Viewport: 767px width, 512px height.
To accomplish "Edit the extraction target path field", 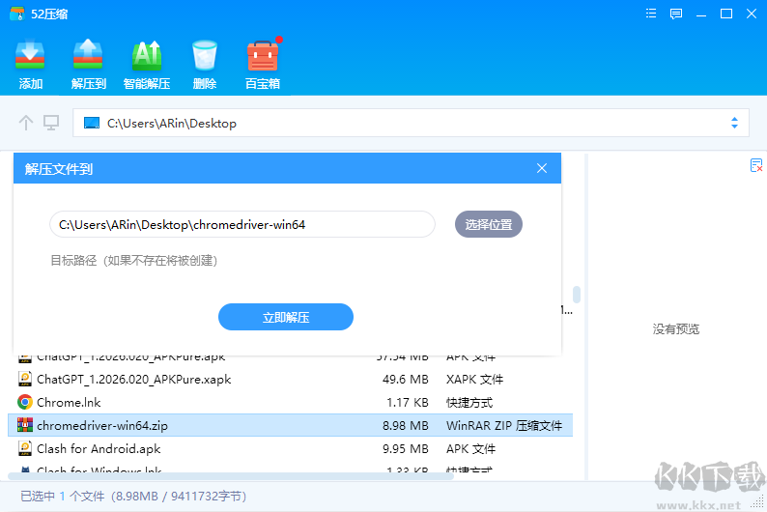I will click(242, 224).
